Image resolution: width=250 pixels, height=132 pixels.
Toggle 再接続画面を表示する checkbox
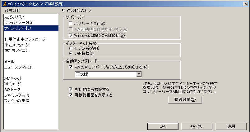tap(71, 95)
